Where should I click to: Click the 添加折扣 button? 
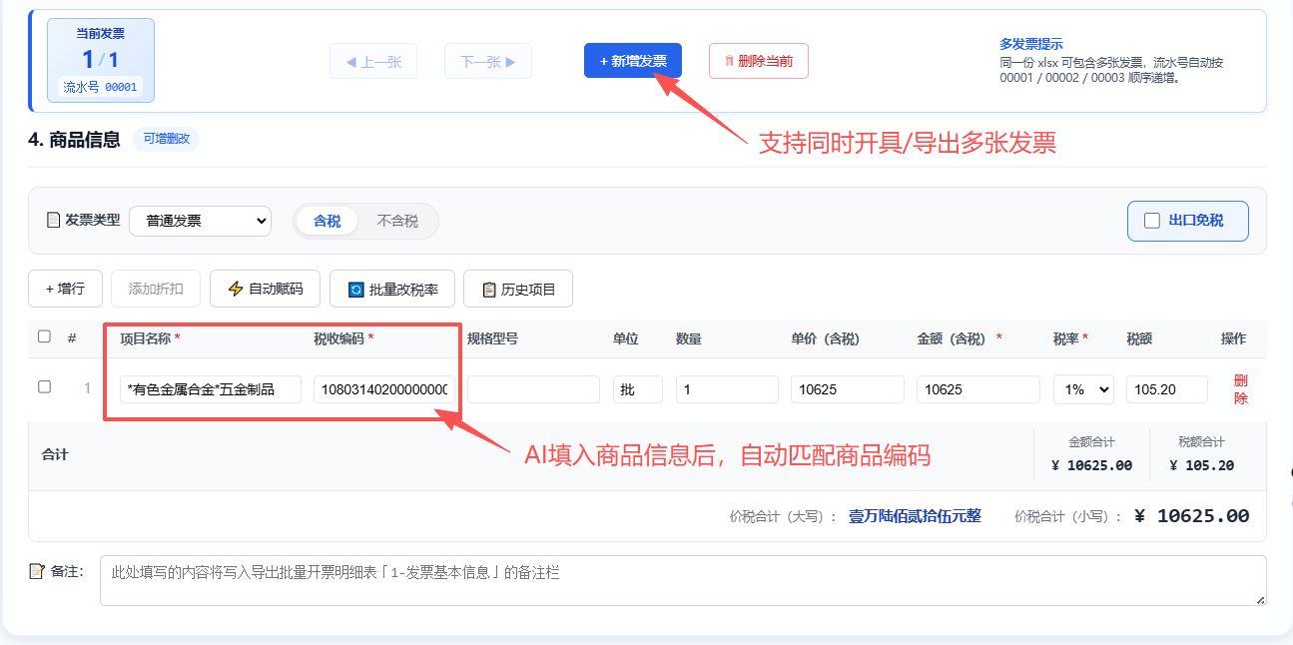(x=156, y=289)
